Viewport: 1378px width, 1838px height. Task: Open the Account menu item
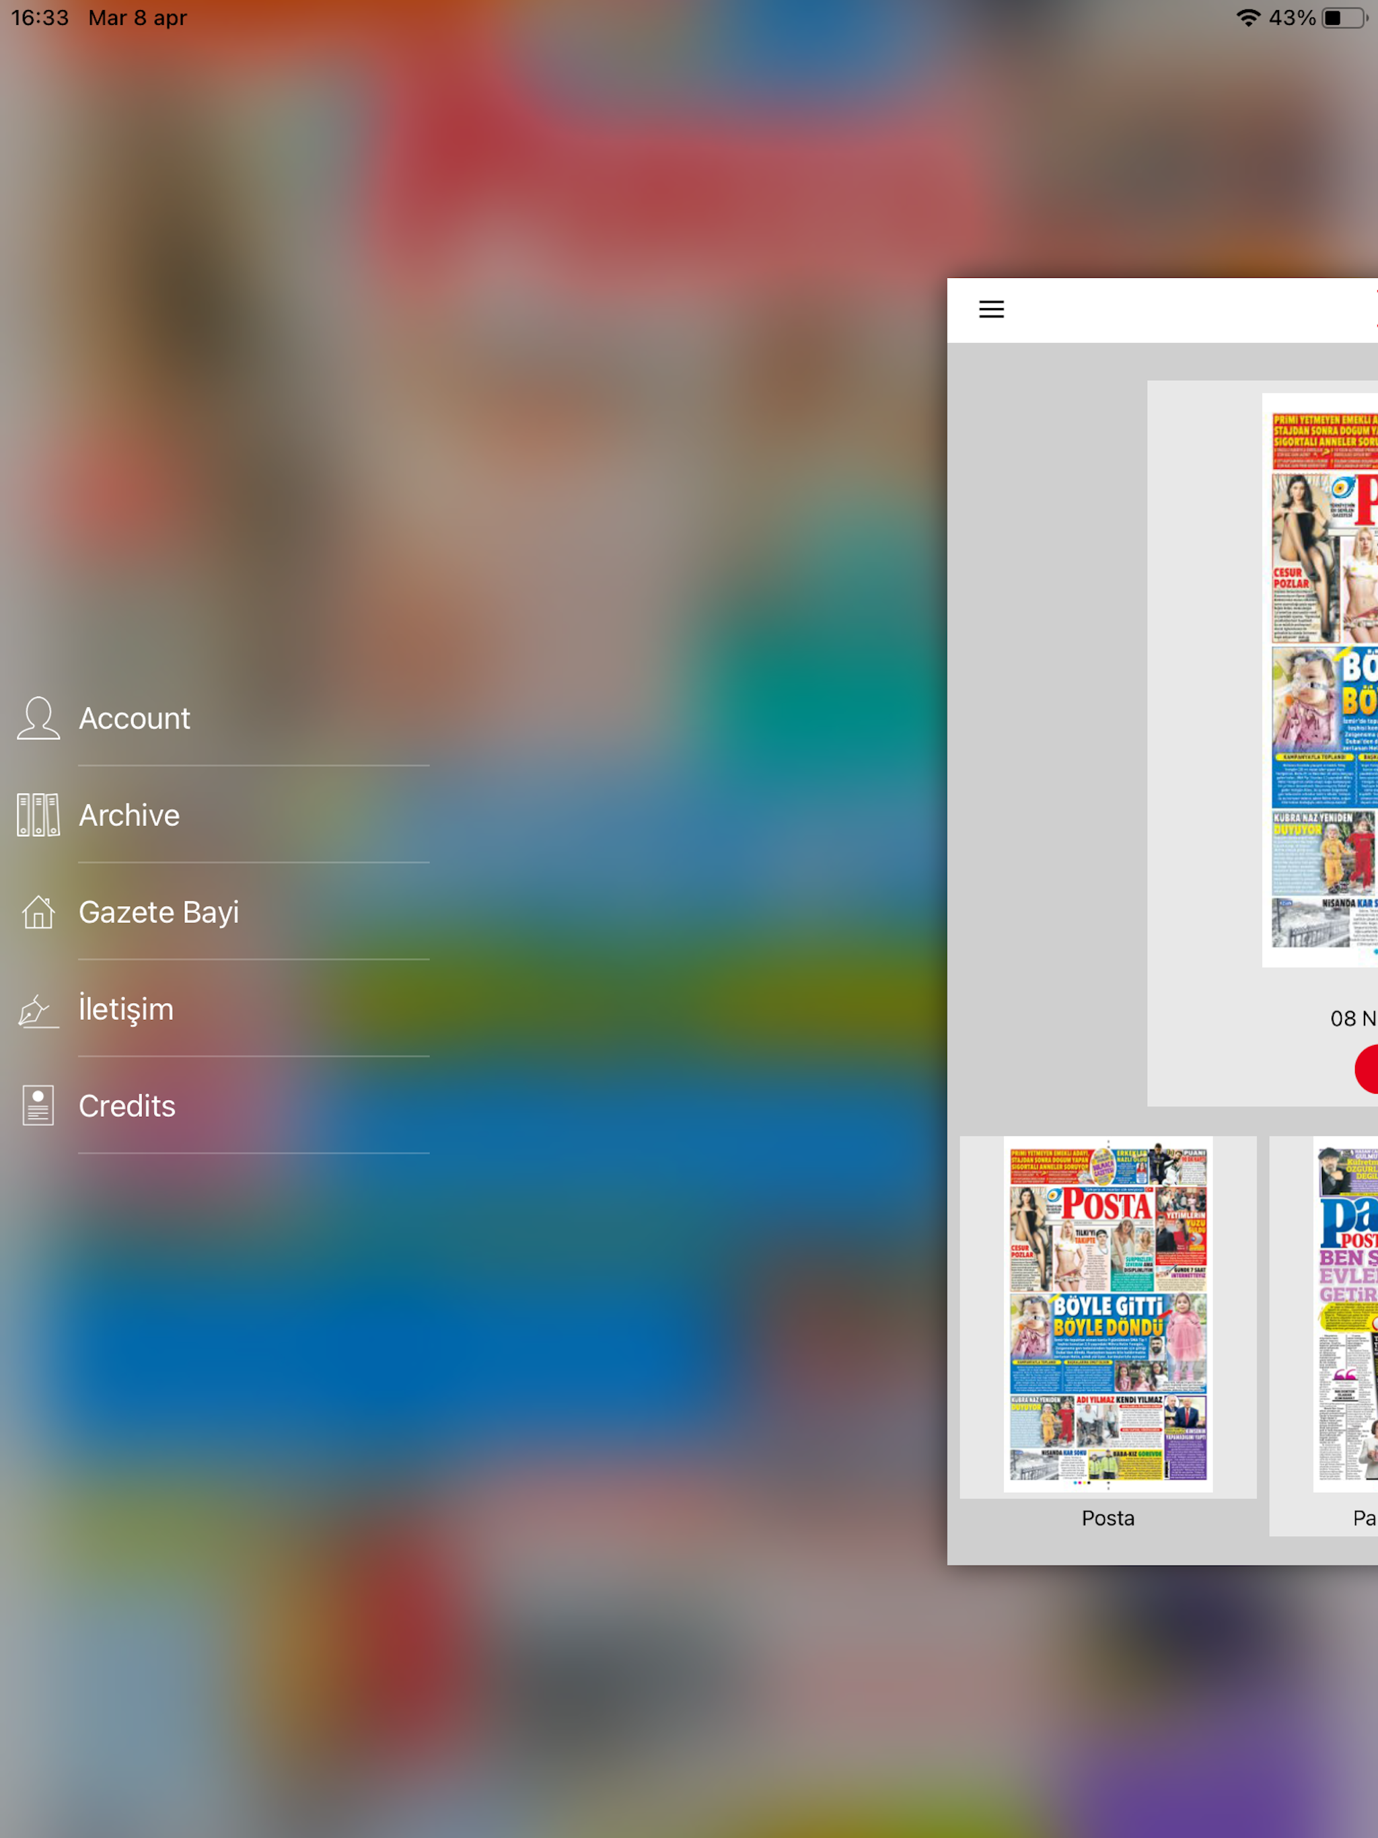point(135,718)
